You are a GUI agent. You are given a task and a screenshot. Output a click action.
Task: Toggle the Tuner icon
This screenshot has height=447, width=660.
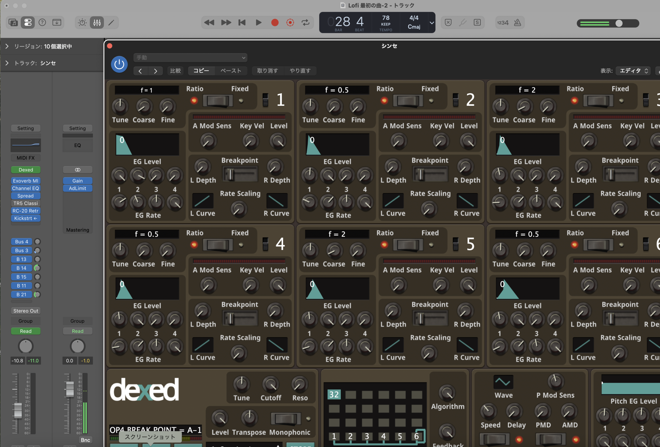[463, 22]
